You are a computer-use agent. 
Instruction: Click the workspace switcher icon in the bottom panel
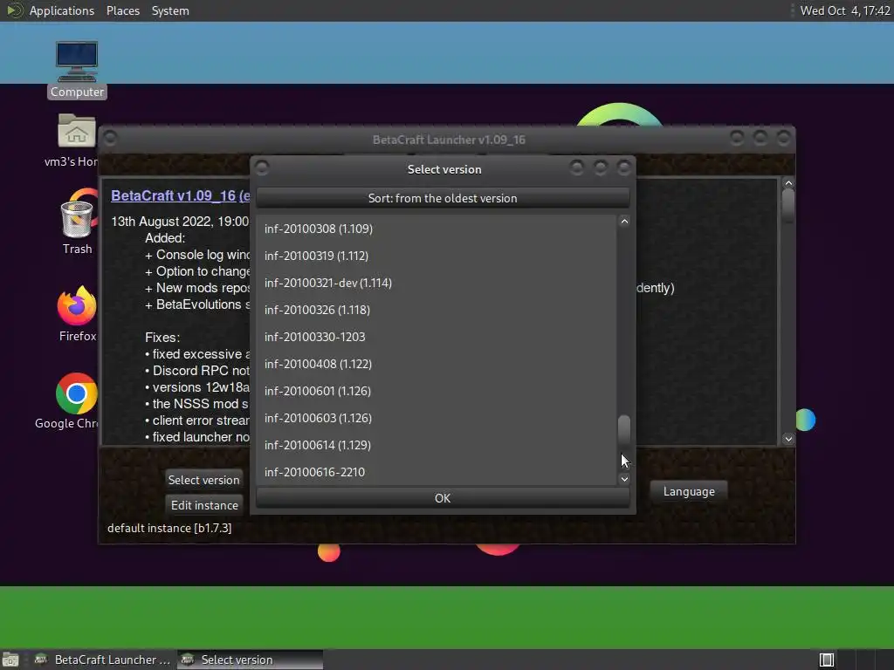[x=827, y=660]
